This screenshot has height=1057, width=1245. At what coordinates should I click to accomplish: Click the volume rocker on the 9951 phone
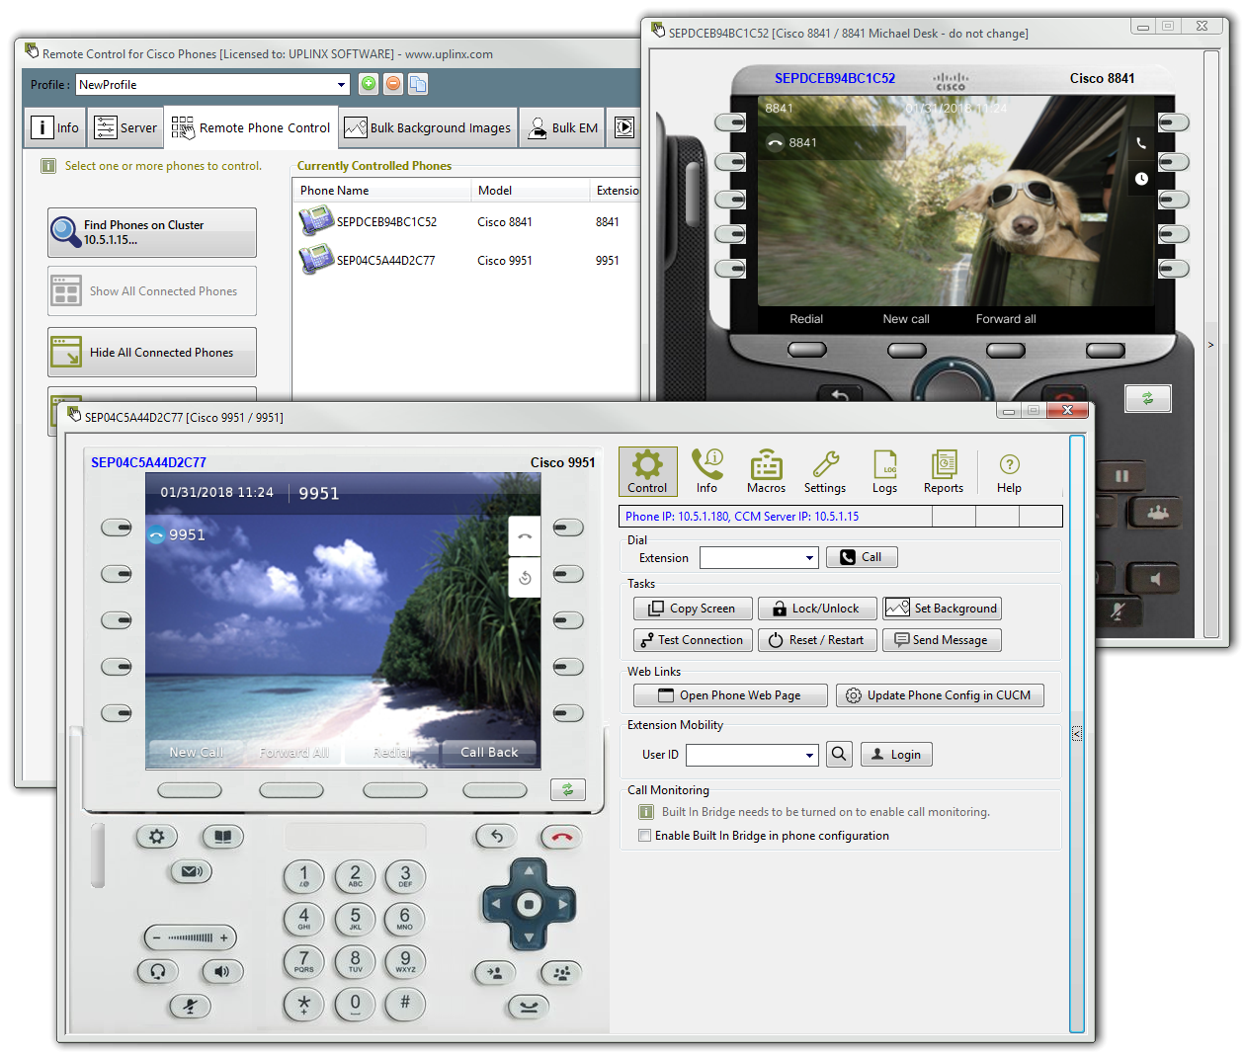tap(190, 936)
